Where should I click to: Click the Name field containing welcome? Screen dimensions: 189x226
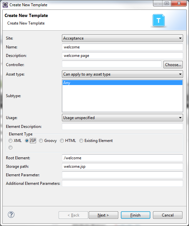[x=123, y=47]
